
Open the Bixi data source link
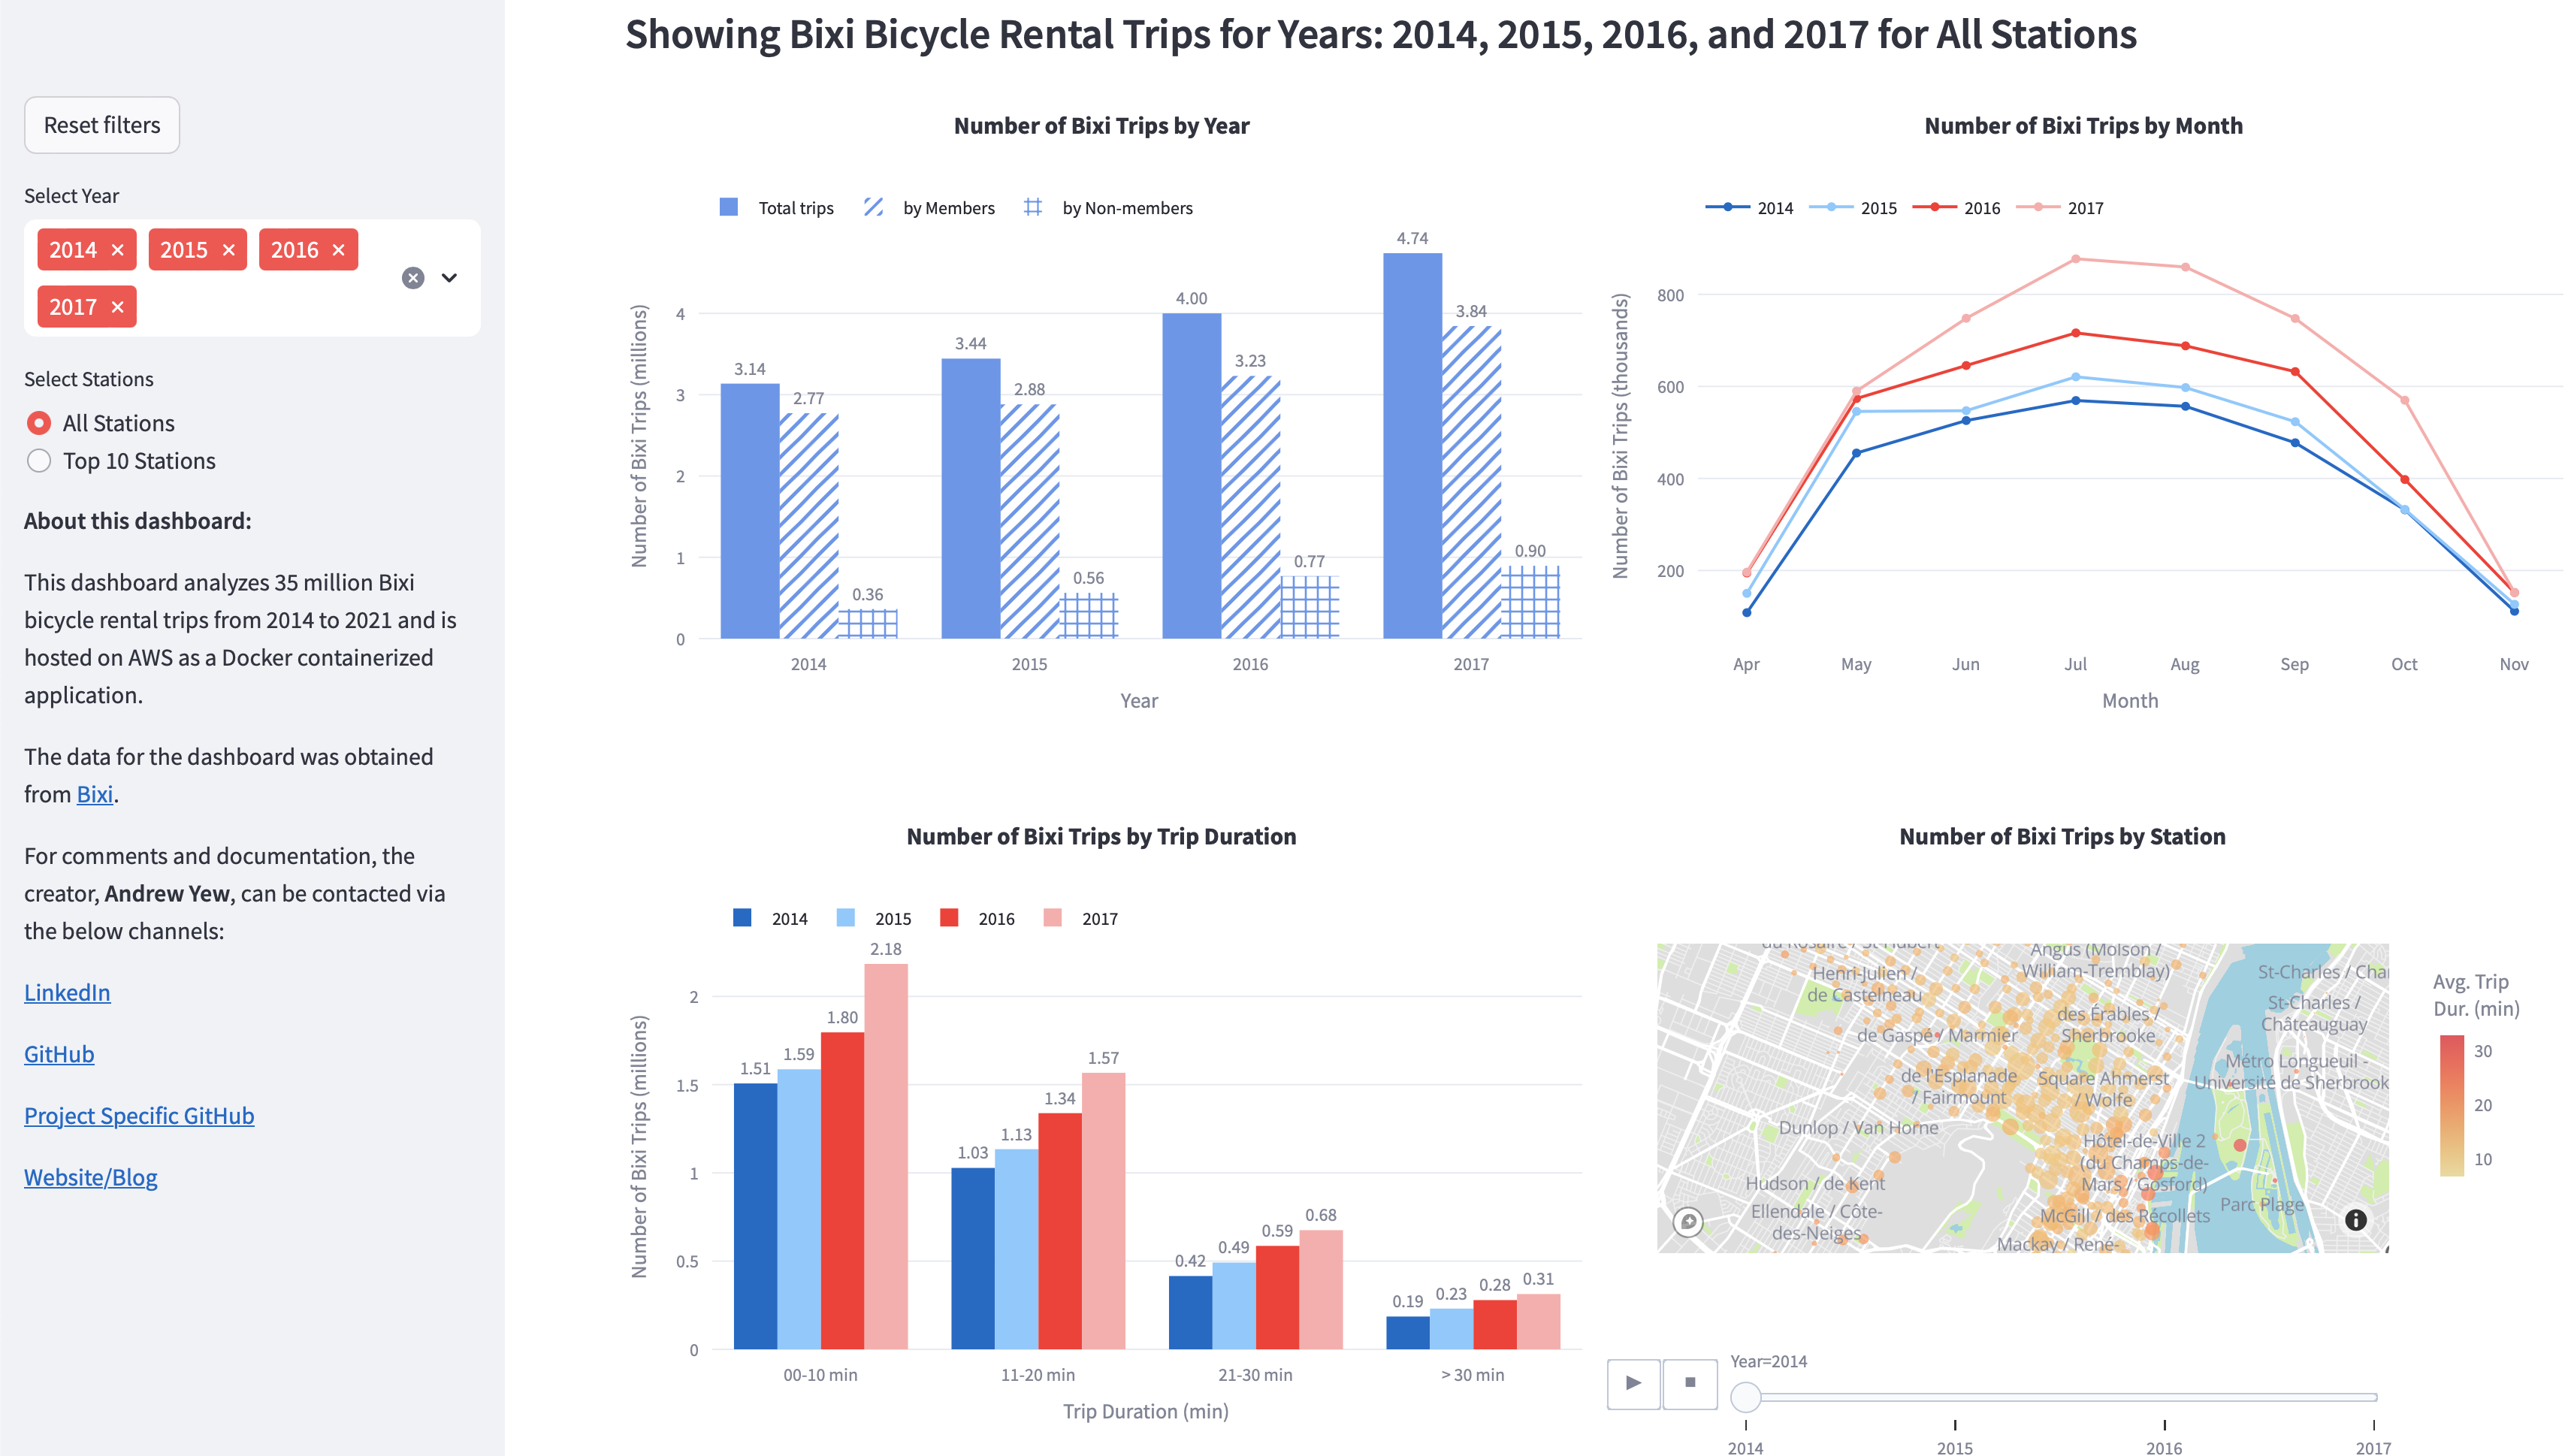pyautogui.click(x=95, y=794)
